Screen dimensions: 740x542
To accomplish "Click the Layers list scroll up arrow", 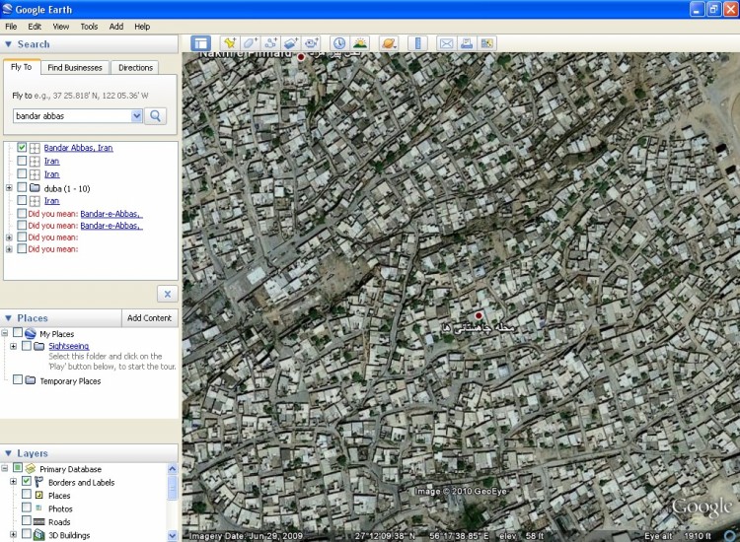I will point(173,468).
